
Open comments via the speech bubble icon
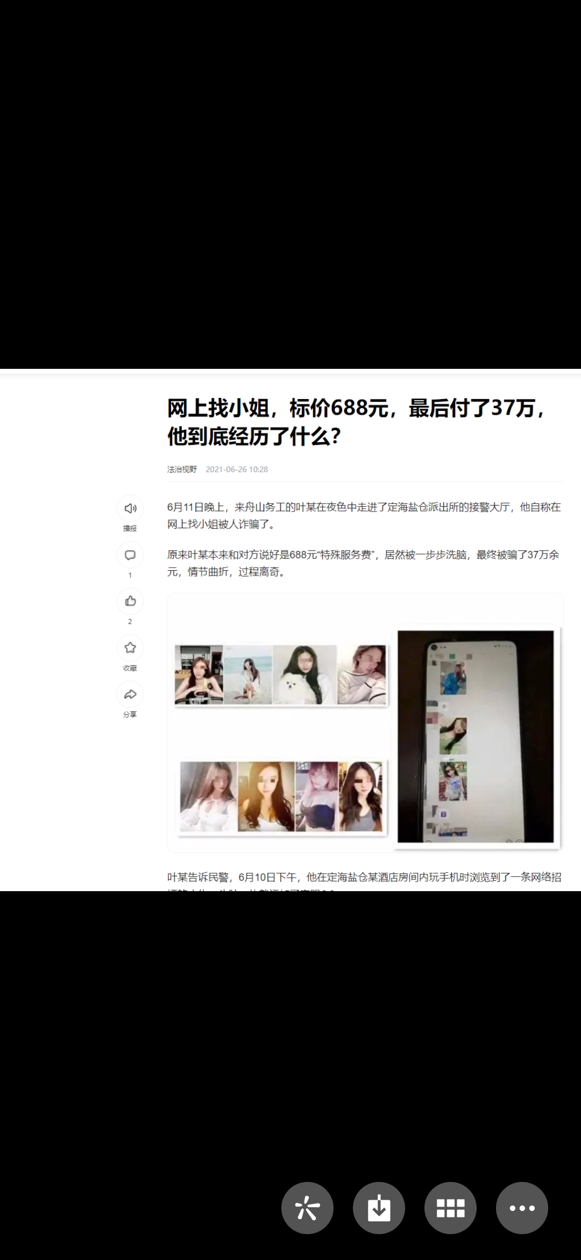pos(130,555)
